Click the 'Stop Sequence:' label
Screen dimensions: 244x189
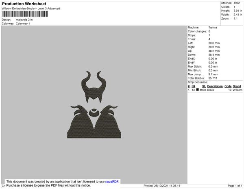click(x=198, y=82)
